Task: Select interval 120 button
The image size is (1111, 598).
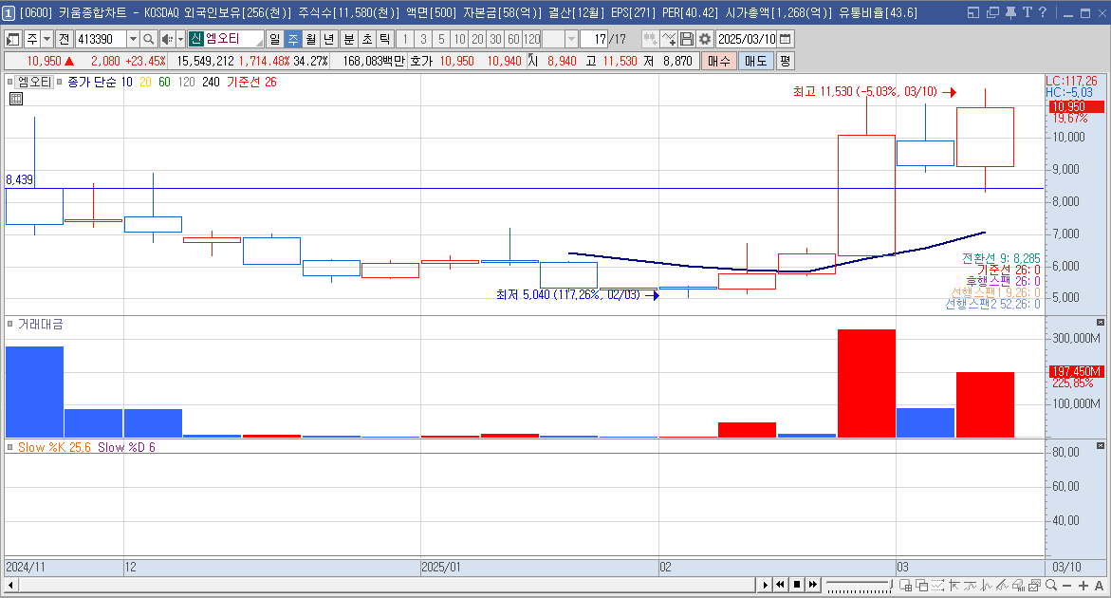Action: coord(532,39)
